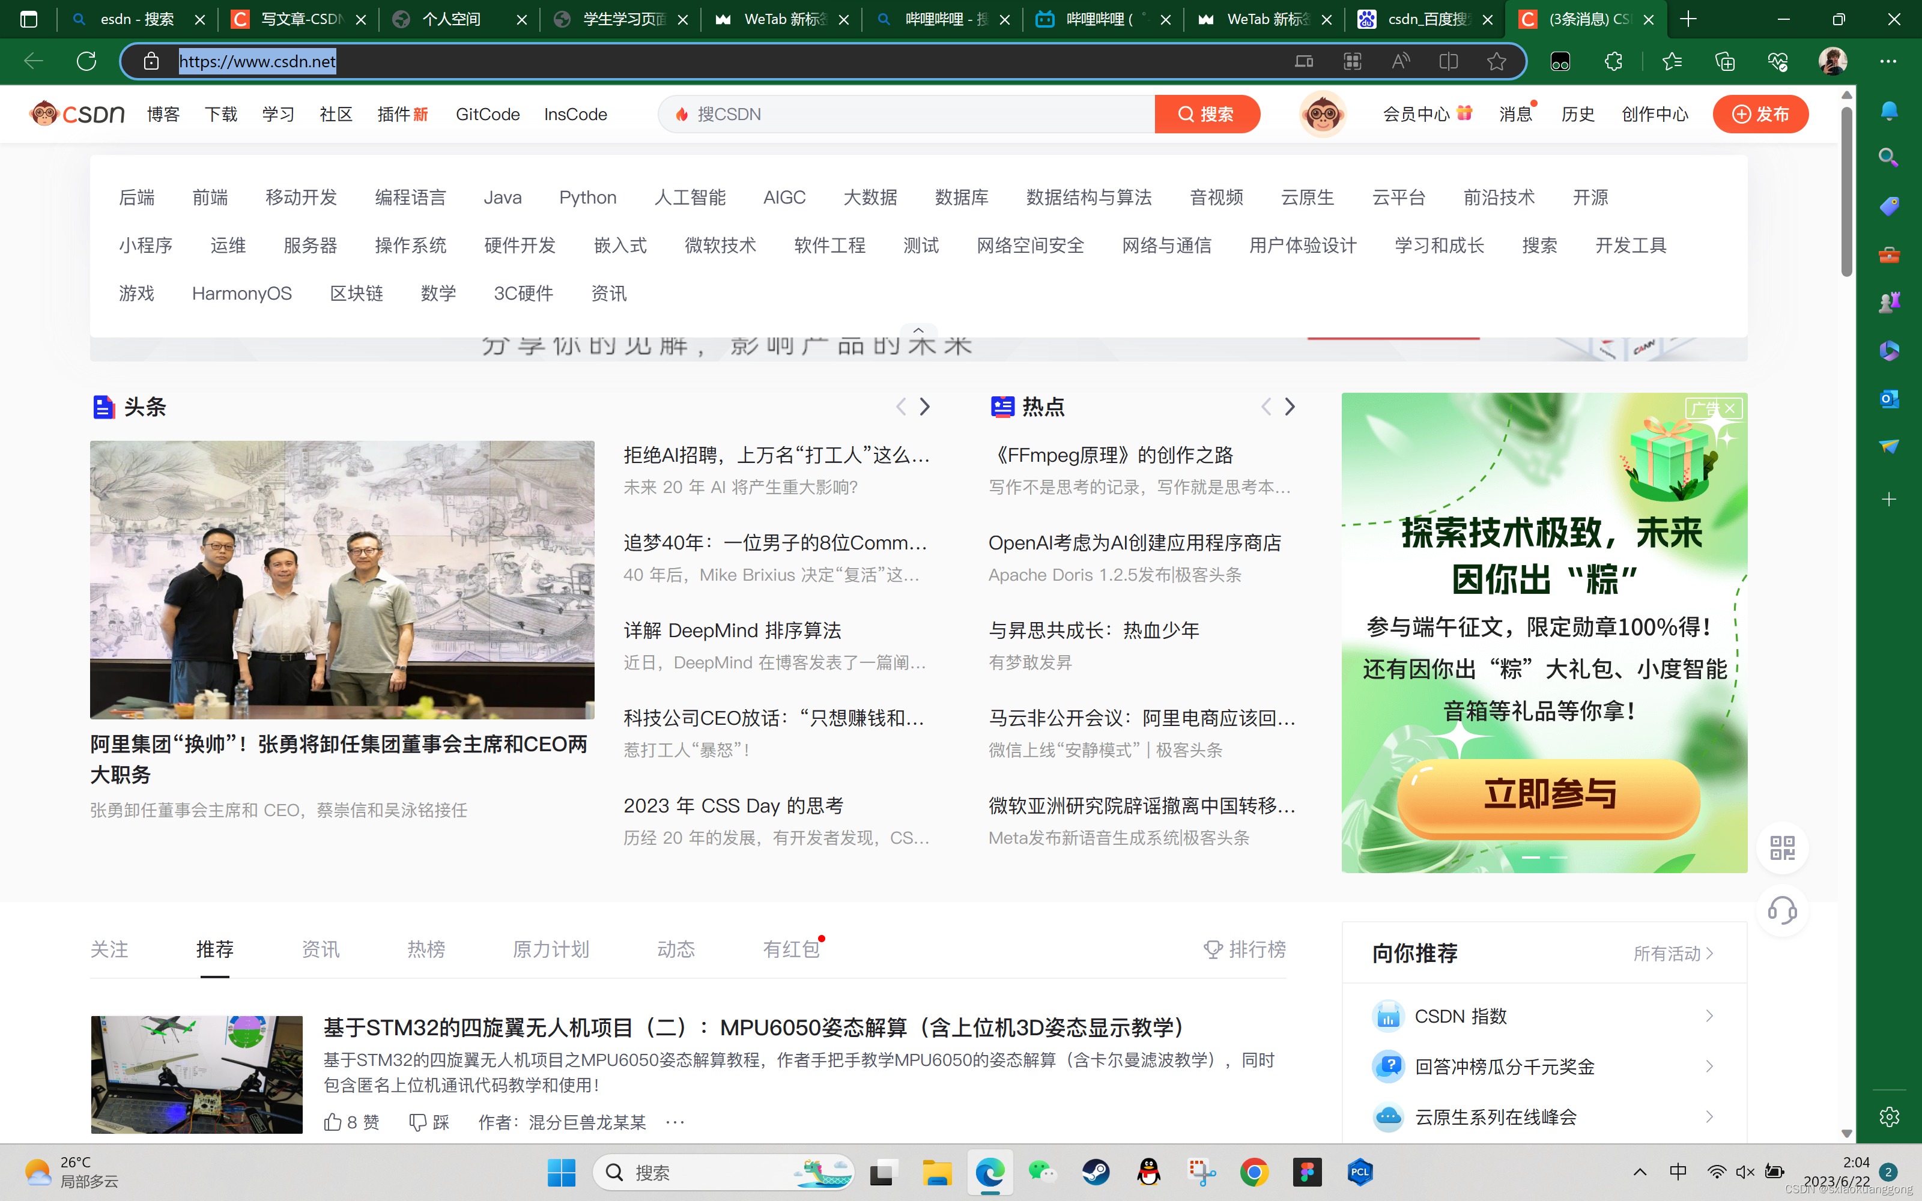Click the sidebar add plus icon
The height and width of the screenshot is (1201, 1922).
[x=1890, y=499]
